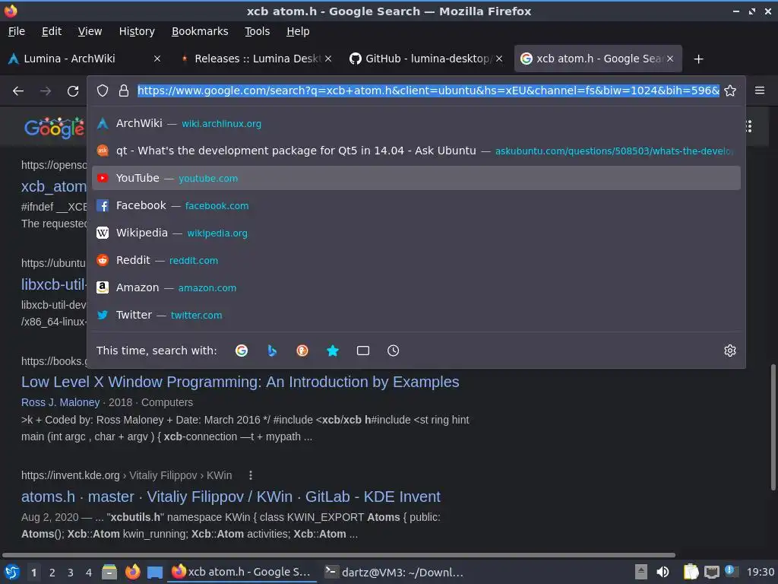
Task: Open the tracking protection shield icon
Action: 103,90
